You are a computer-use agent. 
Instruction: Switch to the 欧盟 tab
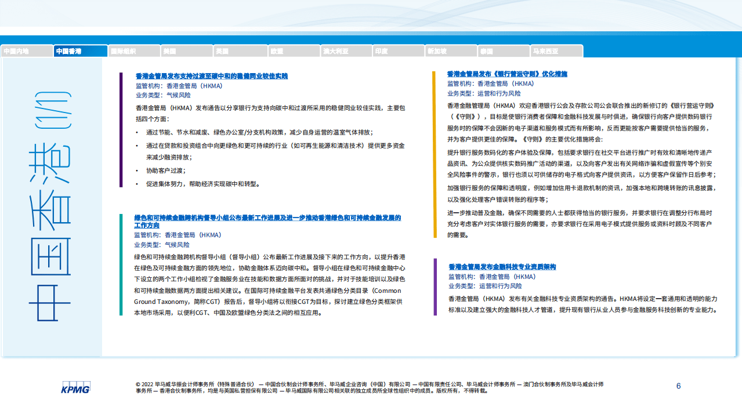tap(294, 50)
